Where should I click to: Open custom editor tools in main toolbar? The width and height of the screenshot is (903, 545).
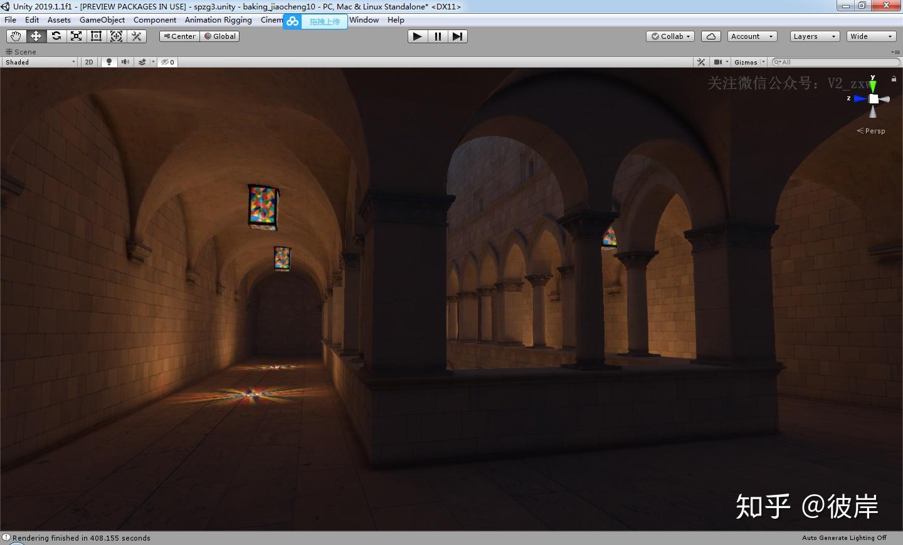click(137, 36)
